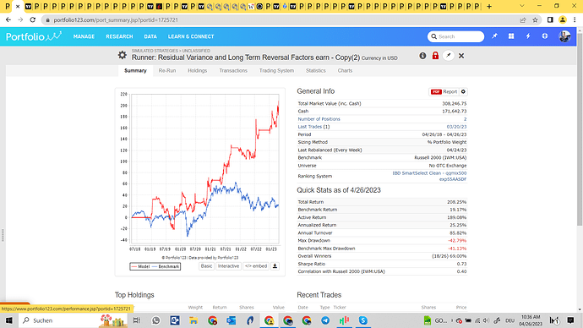Click the page vertical scrollbar

(580, 130)
